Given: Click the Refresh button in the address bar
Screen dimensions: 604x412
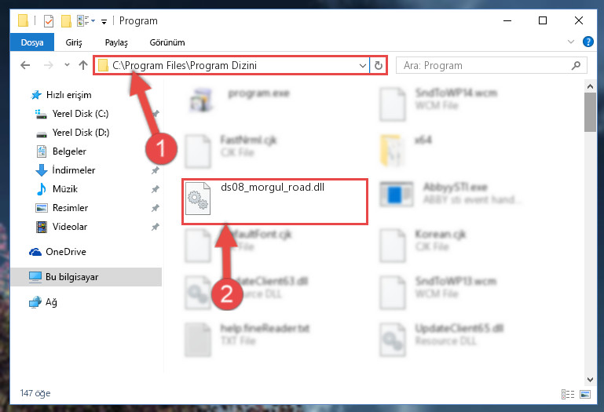Looking at the screenshot, I should click(379, 65).
